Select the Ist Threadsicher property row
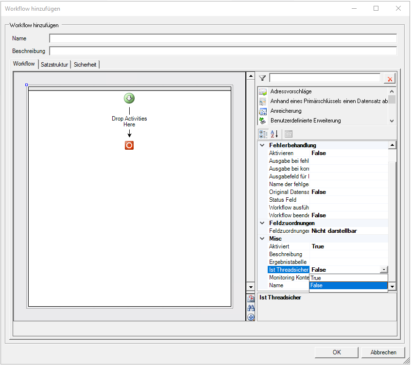The image size is (411, 366). tap(328, 270)
